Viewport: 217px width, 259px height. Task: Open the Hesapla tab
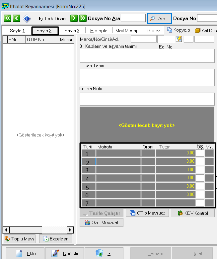(99, 31)
